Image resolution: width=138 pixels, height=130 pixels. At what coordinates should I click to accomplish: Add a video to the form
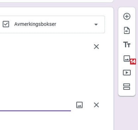click(x=127, y=73)
